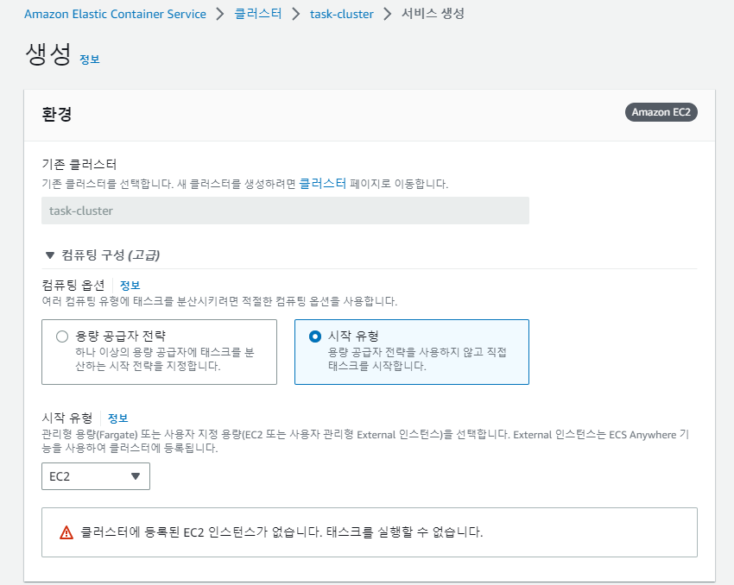Collapse 컴퓨팅 구성 (고급) section triangle

[49, 255]
